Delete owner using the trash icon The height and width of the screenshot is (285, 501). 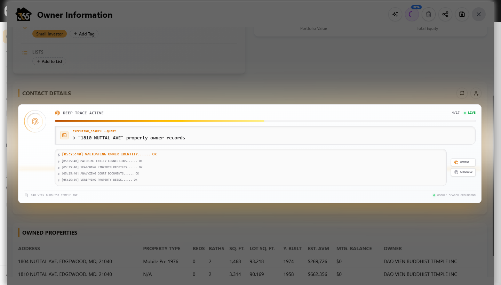tap(429, 14)
